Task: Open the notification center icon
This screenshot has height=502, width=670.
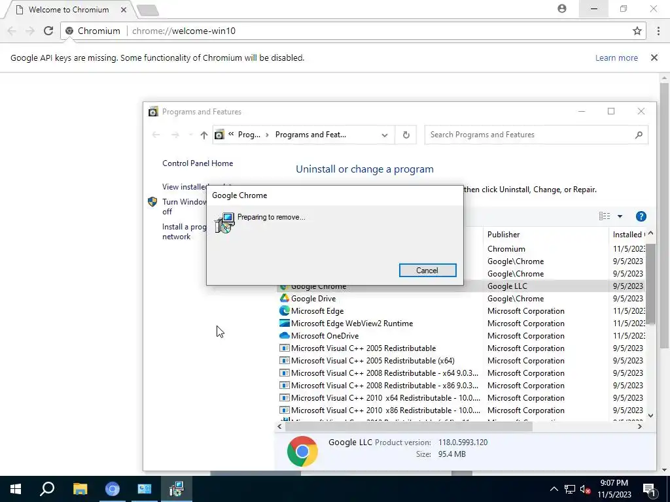Action: 650,489
